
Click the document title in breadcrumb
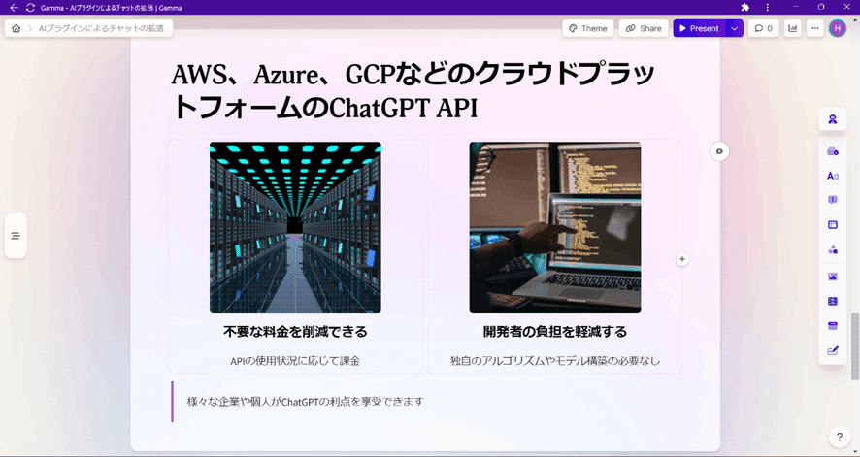pyautogui.click(x=101, y=28)
